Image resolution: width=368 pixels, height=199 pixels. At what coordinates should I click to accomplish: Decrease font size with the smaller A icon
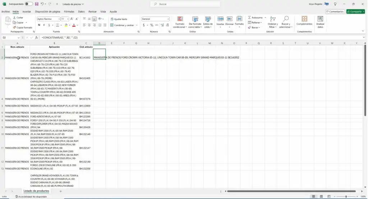77,19
